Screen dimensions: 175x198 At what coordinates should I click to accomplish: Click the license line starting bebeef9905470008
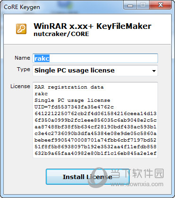95,140
